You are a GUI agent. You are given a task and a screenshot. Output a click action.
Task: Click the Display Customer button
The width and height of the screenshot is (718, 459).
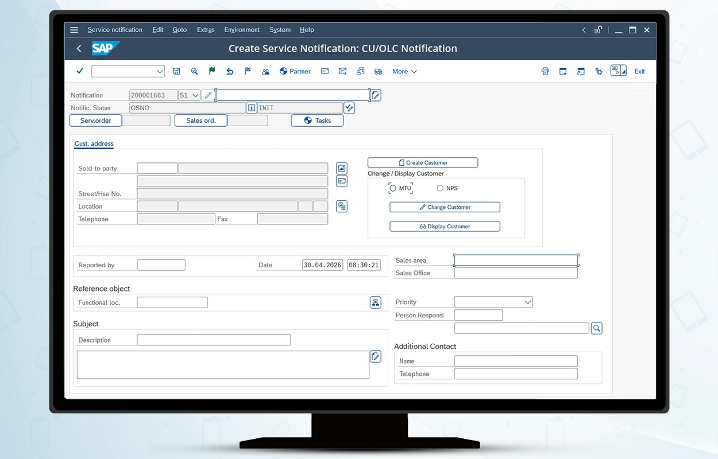tap(445, 226)
